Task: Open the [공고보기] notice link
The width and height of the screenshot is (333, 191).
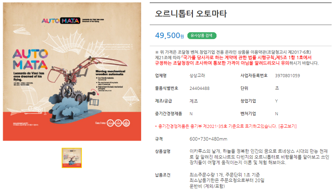Action: [x=287, y=126]
